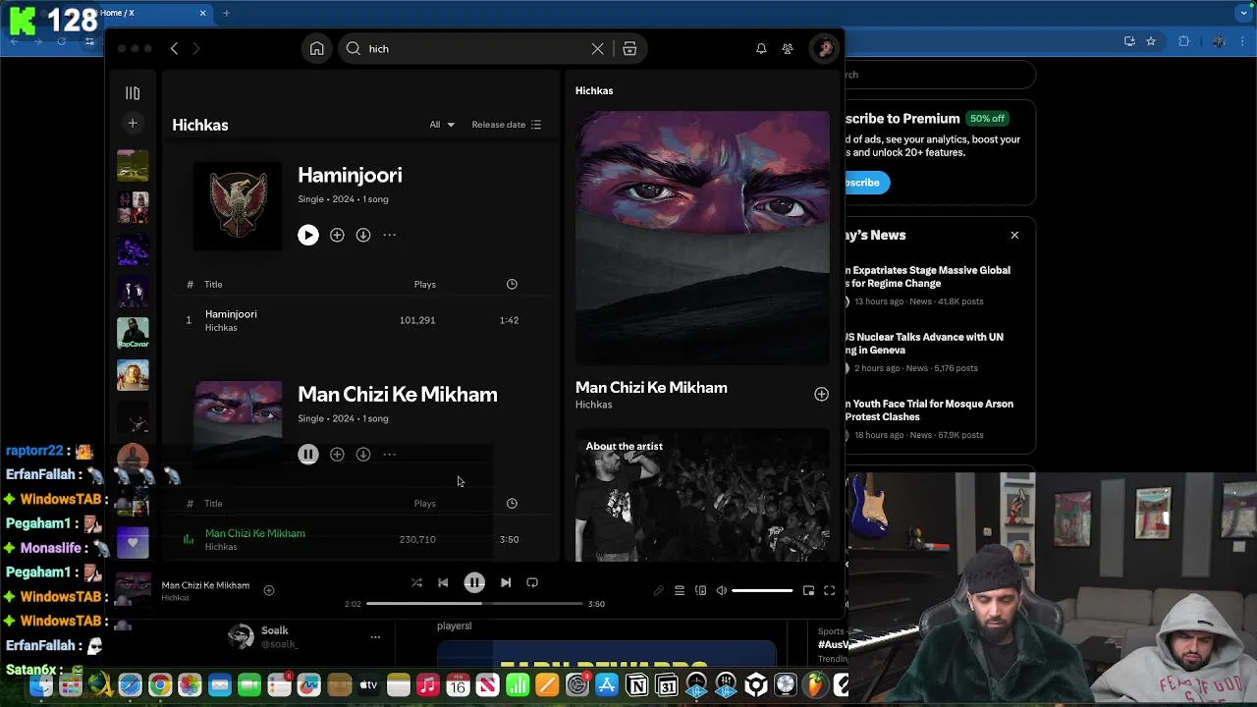Open the 'All' discography filter dropdown
1257x707 pixels.
pyautogui.click(x=442, y=125)
